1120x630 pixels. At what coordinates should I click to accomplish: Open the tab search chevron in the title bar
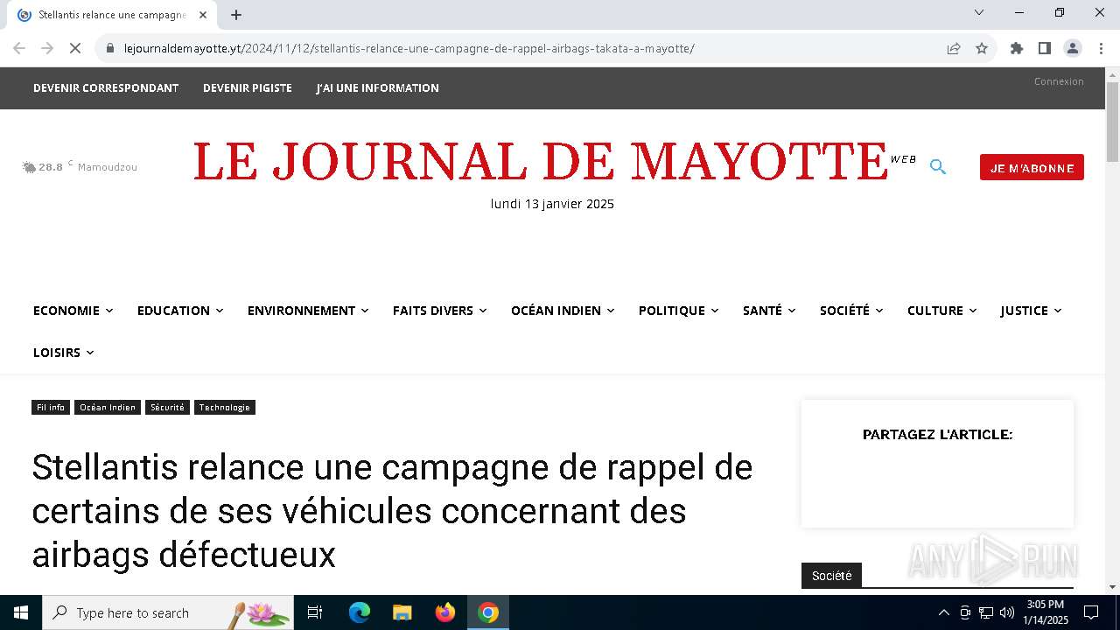pos(979,12)
